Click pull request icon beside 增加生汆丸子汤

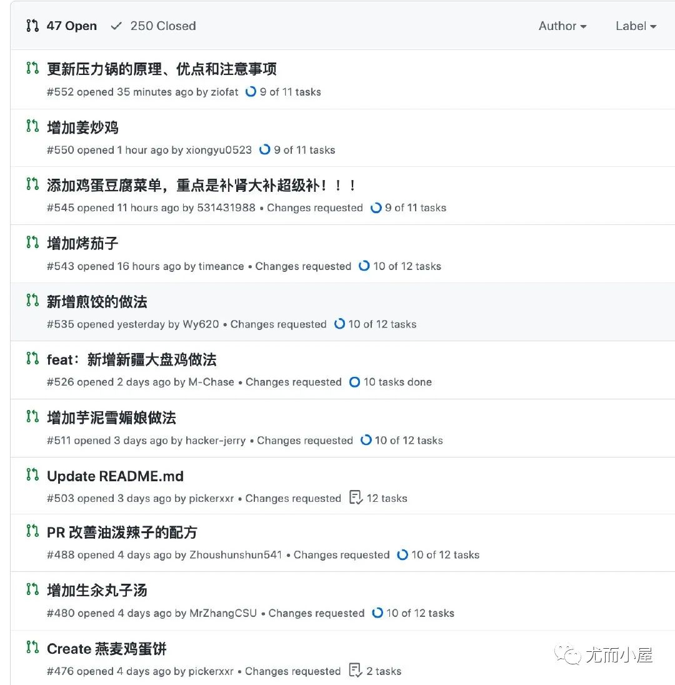(x=32, y=589)
